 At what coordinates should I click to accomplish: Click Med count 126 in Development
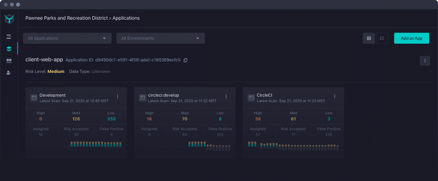point(76,119)
